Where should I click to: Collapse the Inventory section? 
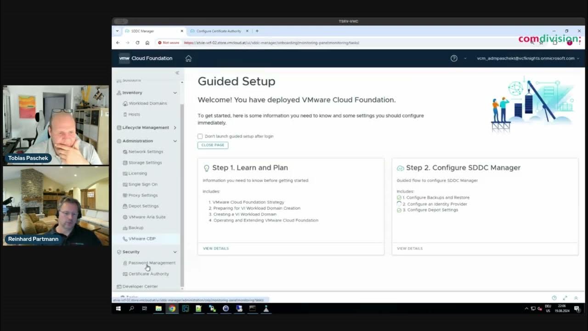pos(175,93)
